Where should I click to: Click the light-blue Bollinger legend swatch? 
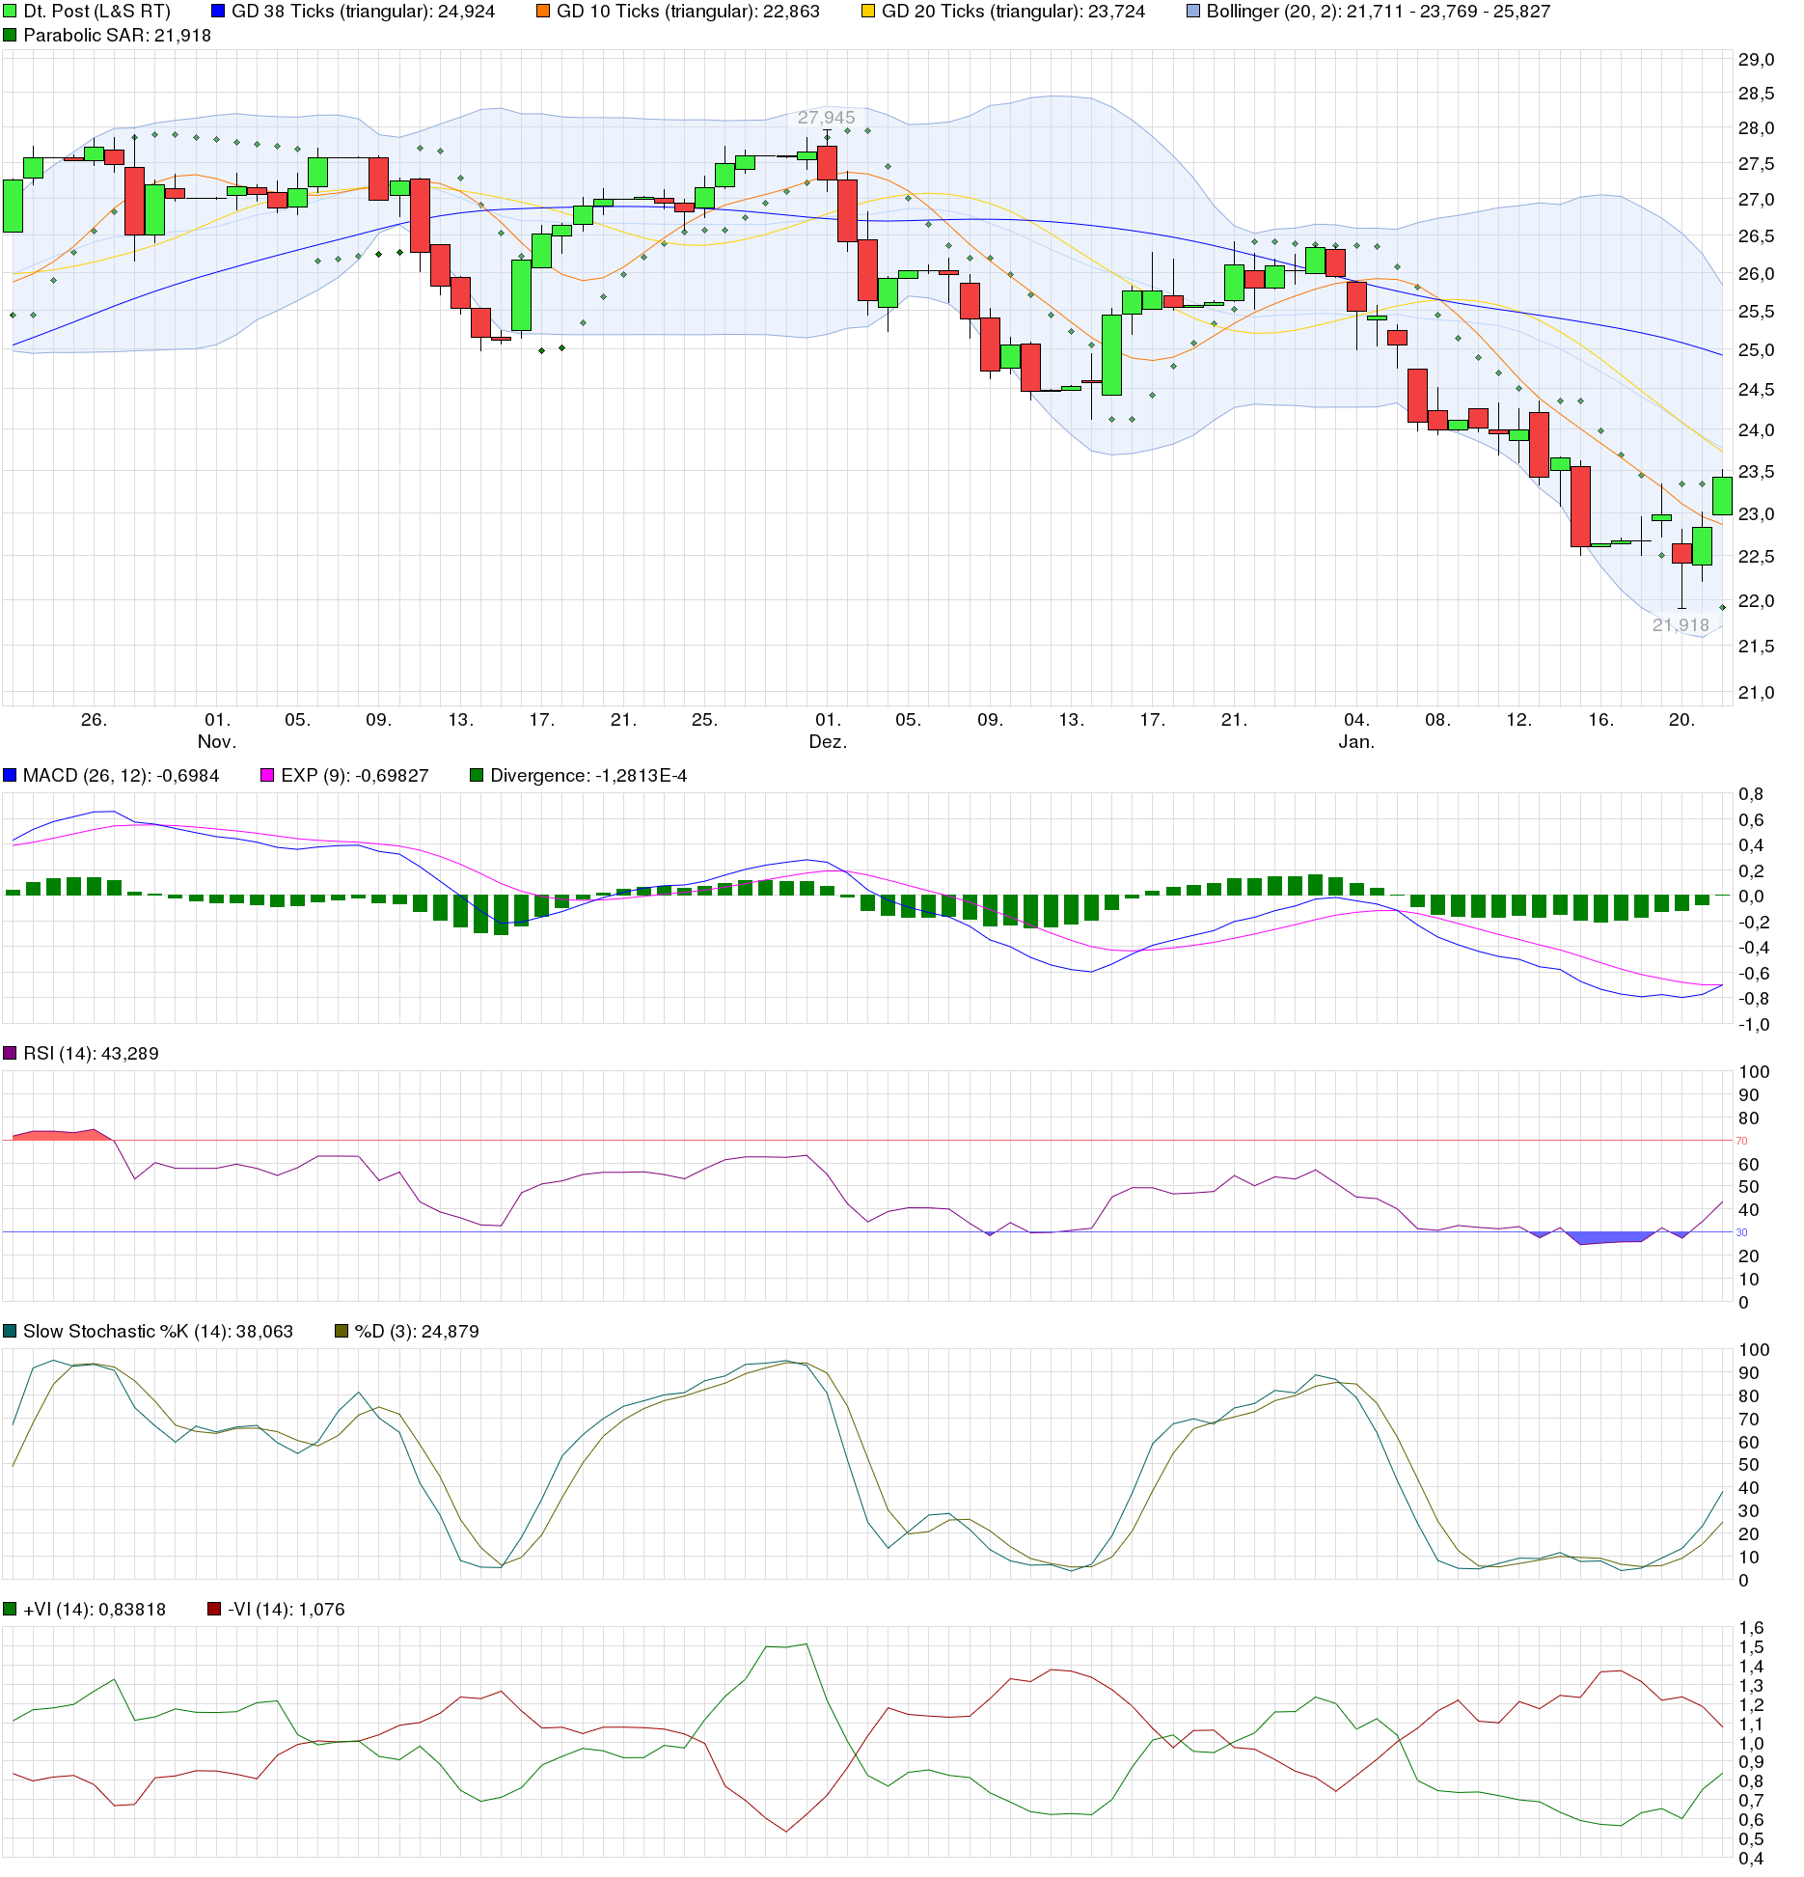pos(1193,12)
